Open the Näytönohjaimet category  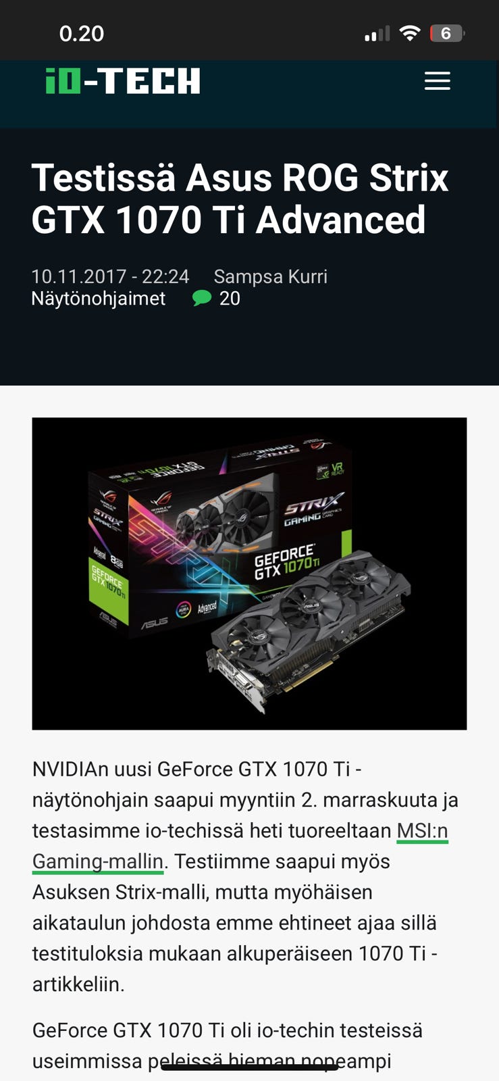(x=99, y=298)
